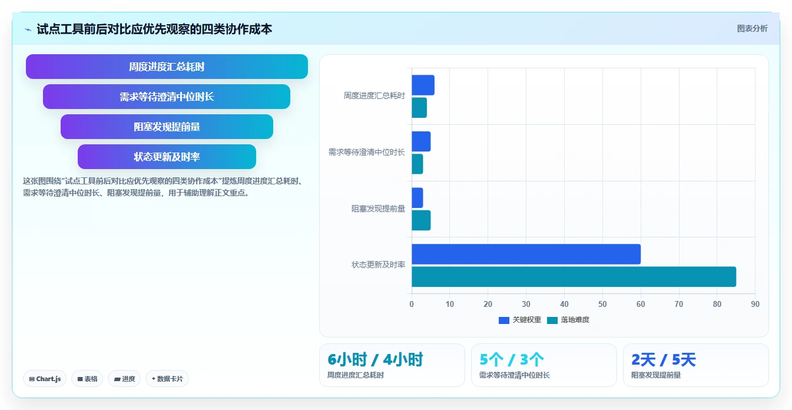Click the lightning icon beside the title
This screenshot has width=792, height=410.
(28, 29)
